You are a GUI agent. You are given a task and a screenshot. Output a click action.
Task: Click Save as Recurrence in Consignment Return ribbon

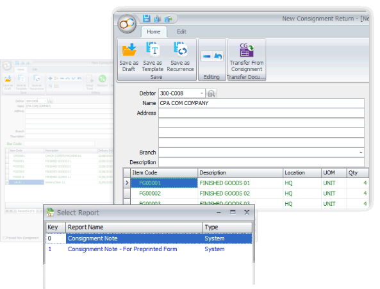(x=180, y=57)
